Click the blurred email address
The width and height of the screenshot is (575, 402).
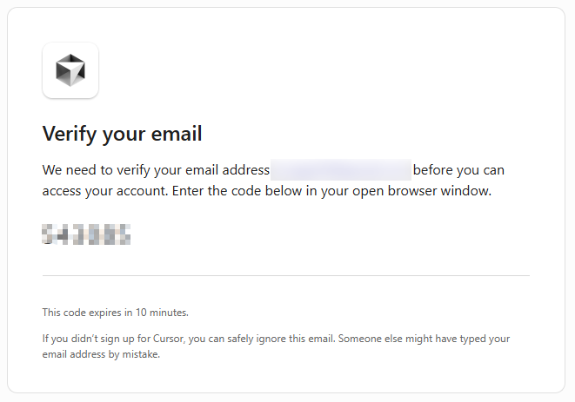click(341, 170)
